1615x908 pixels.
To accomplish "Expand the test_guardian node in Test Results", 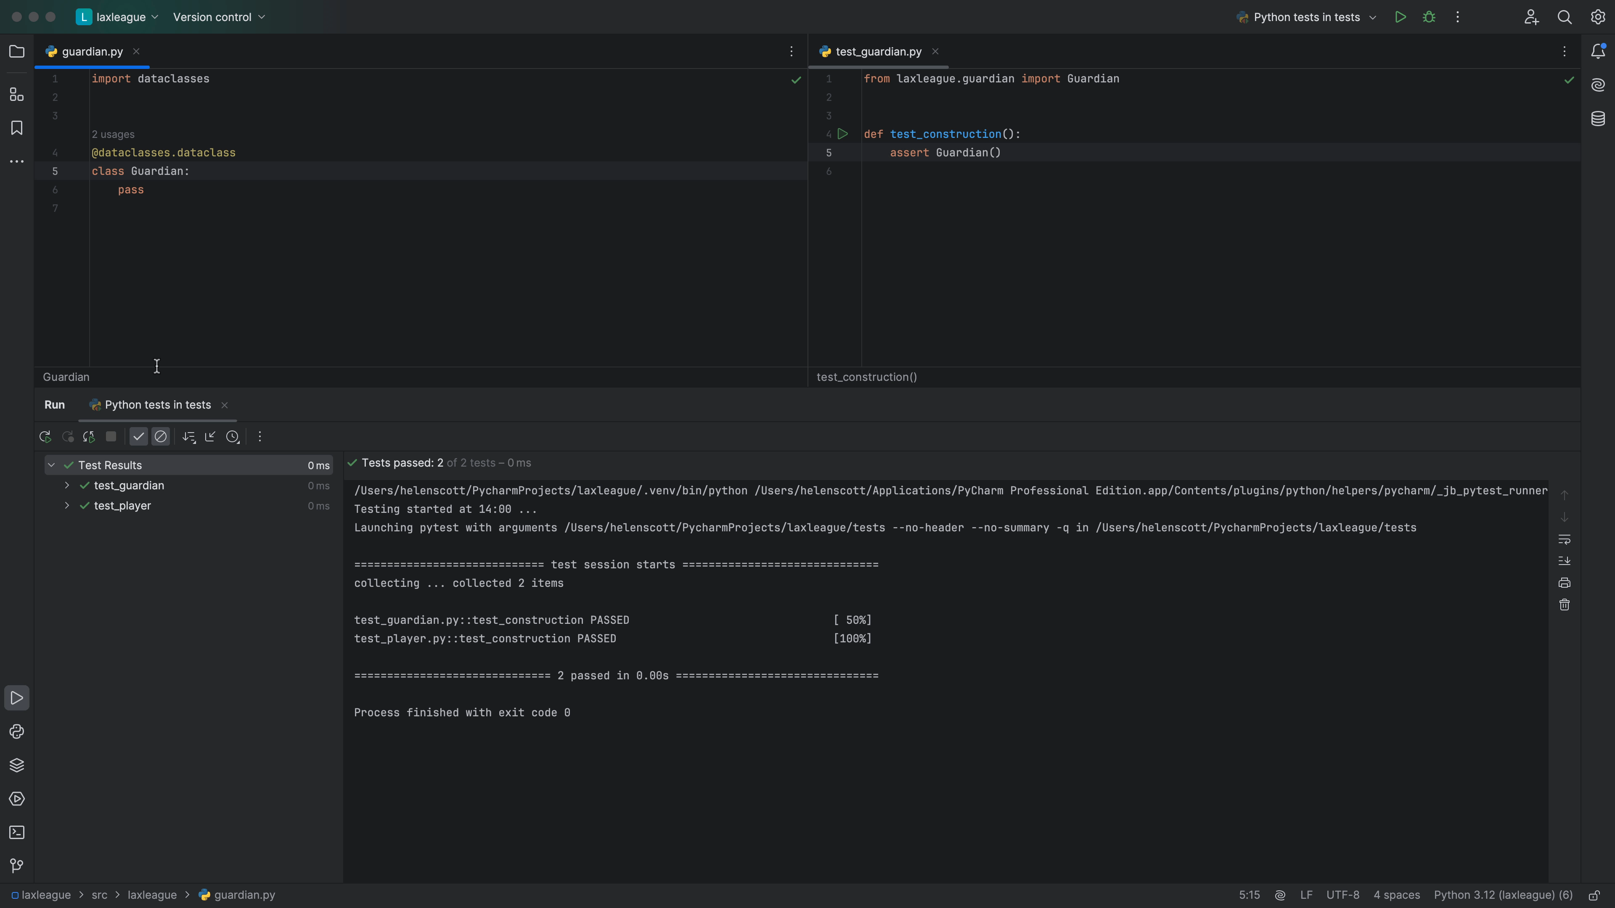I will (x=66, y=485).
